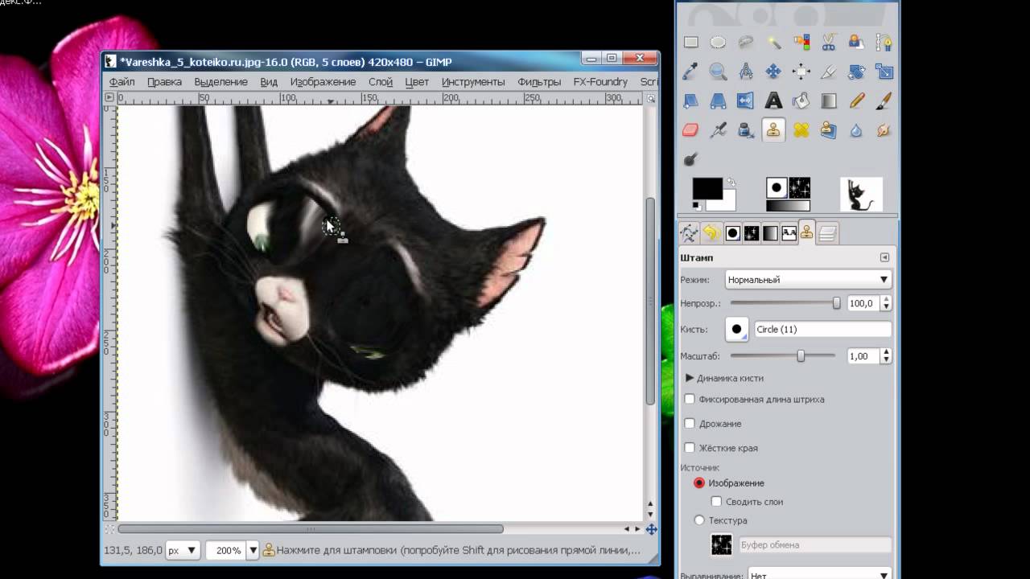This screenshot has width=1030, height=579.
Task: Open the 'Выделение' menu
Action: [x=220, y=82]
